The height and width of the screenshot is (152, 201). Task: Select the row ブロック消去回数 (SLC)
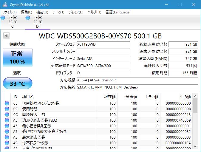[98, 120]
